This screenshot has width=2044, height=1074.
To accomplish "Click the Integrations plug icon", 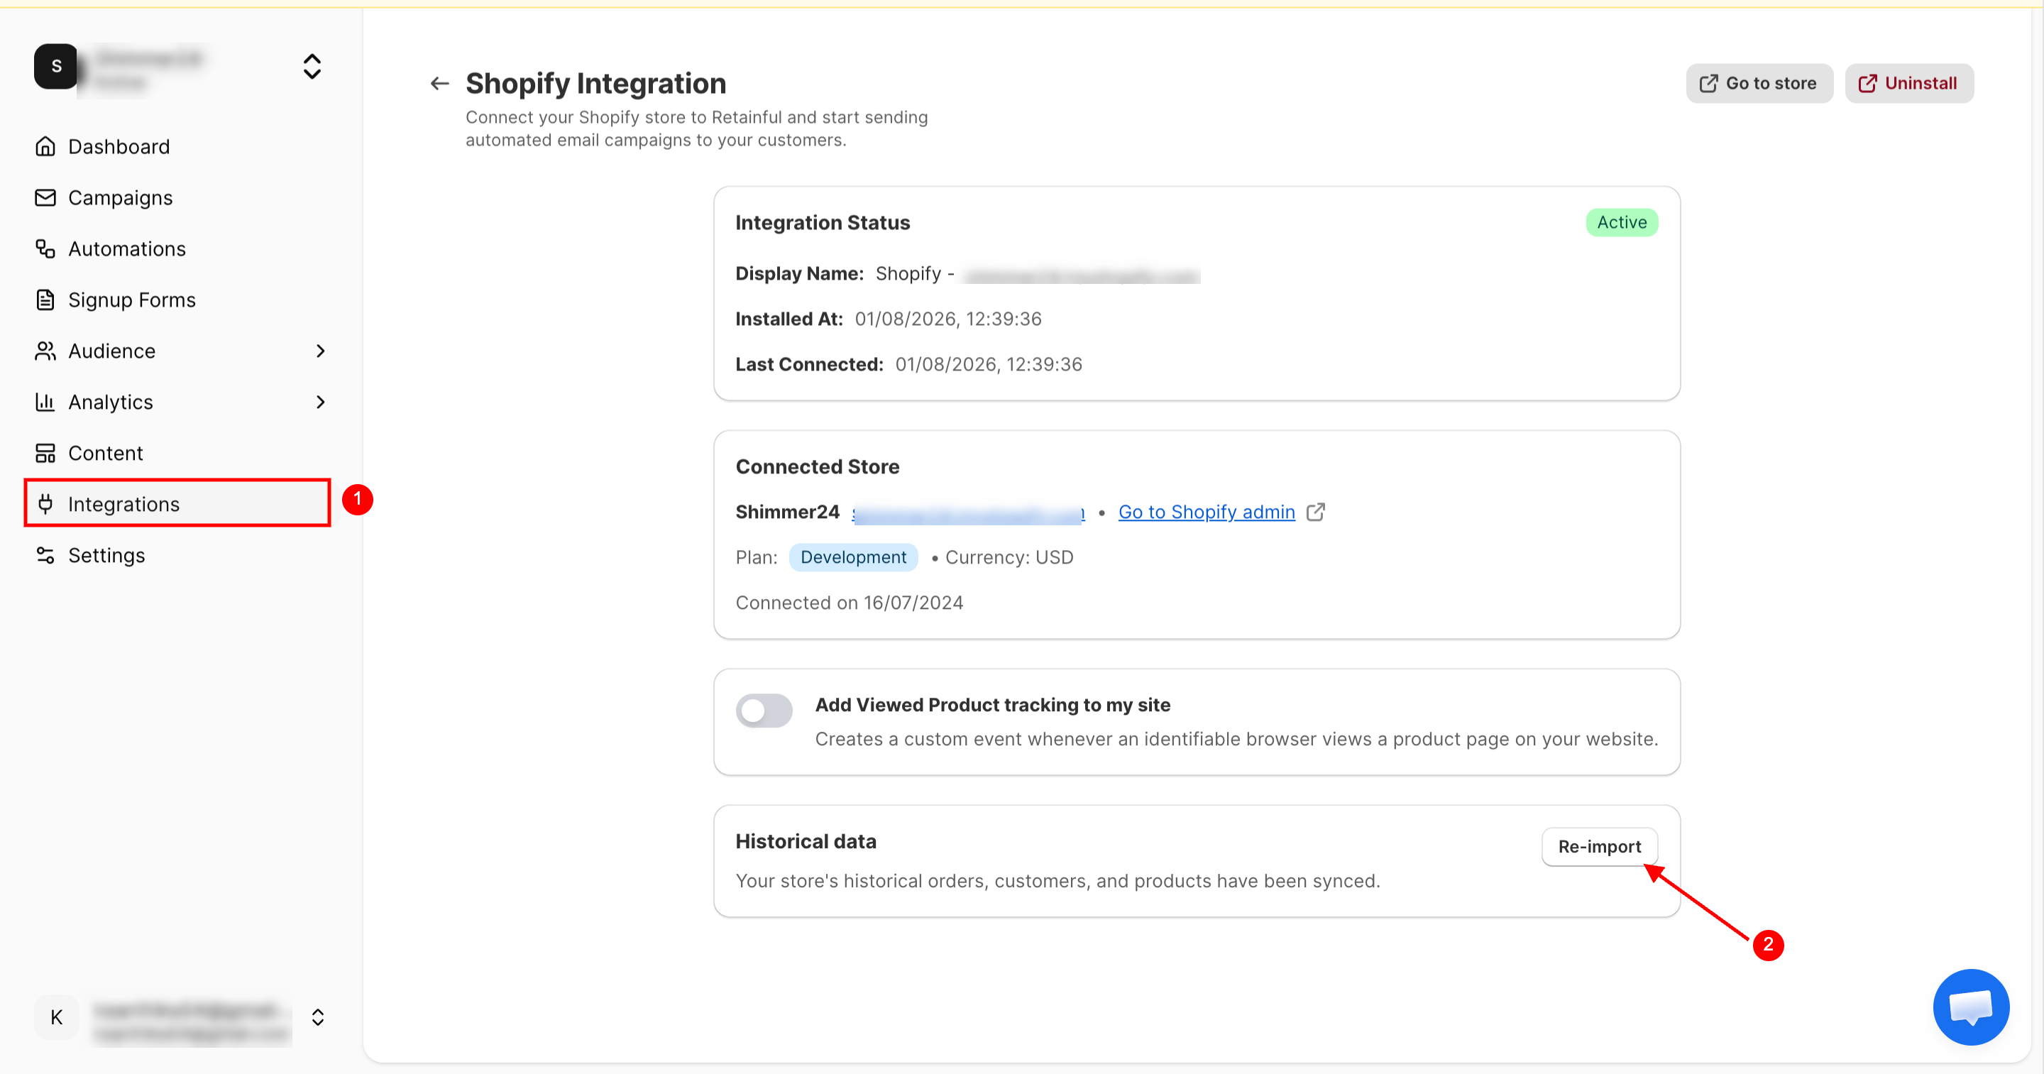I will tap(45, 504).
